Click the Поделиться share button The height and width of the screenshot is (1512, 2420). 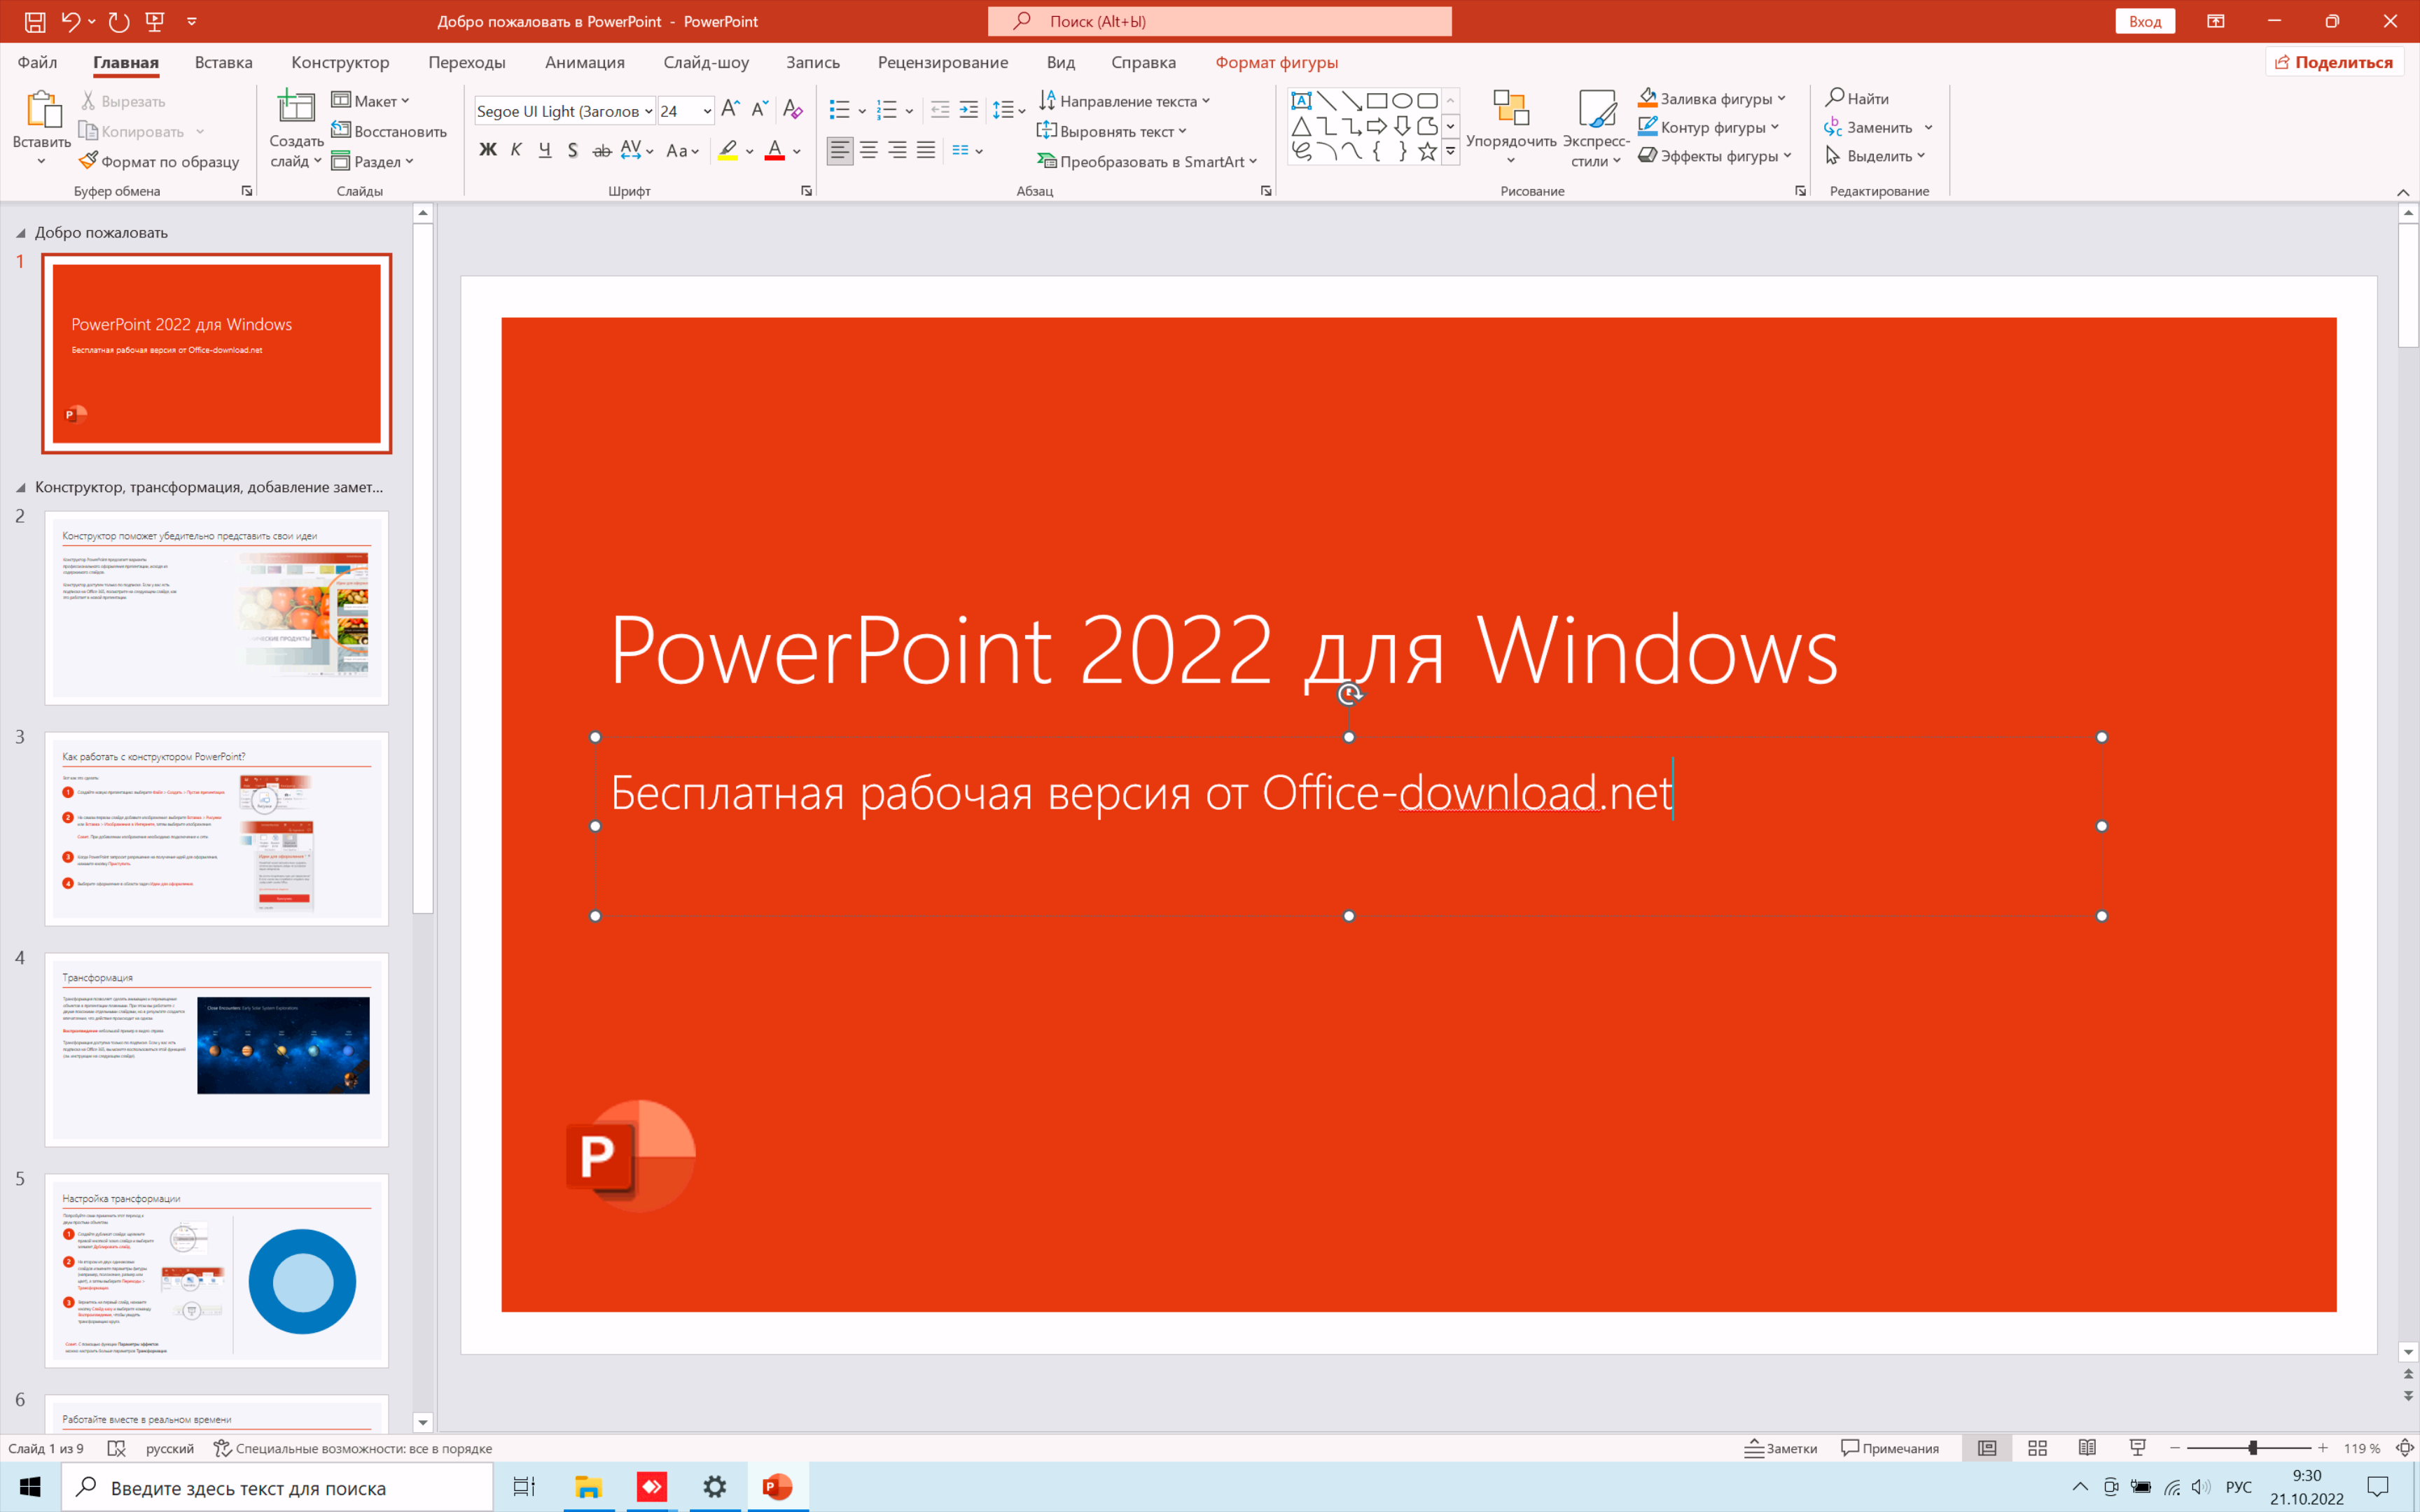point(2334,62)
